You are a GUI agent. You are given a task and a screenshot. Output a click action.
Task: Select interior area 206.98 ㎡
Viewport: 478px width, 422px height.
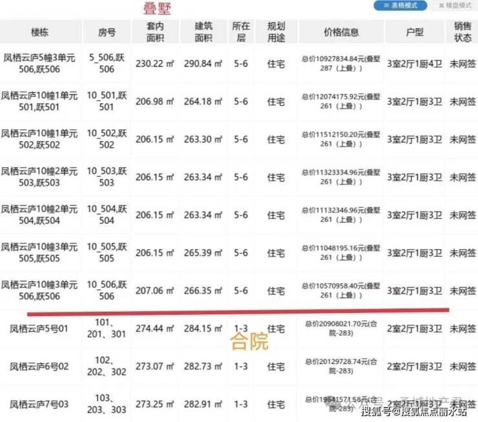(x=155, y=101)
